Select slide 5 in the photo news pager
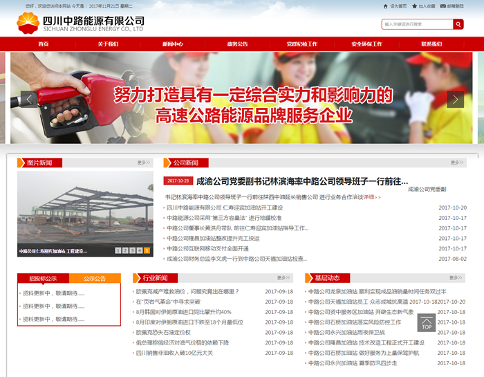This screenshot has height=377, width=484. [x=146, y=250]
